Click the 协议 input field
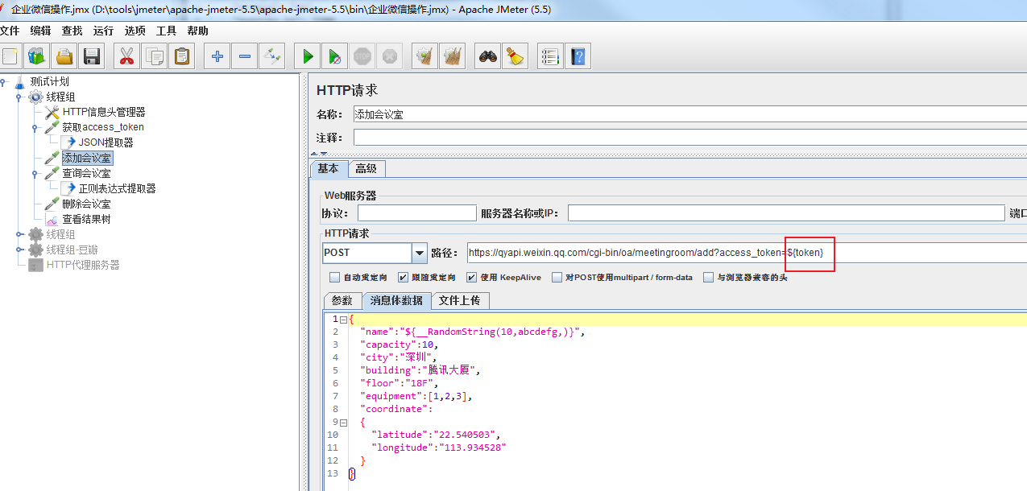The height and width of the screenshot is (491, 1027). 416,213
